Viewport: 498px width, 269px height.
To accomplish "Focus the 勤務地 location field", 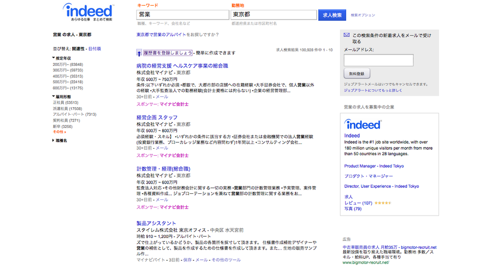I will 274,14.
